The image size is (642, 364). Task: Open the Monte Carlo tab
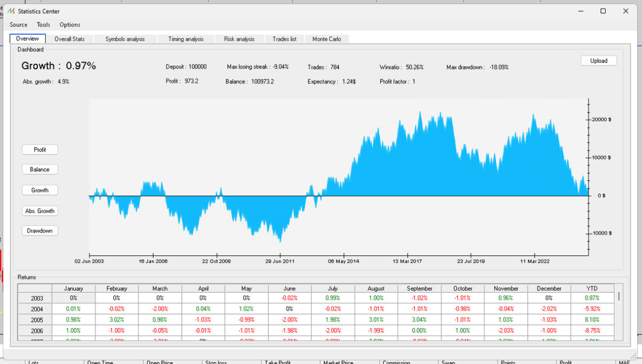326,39
